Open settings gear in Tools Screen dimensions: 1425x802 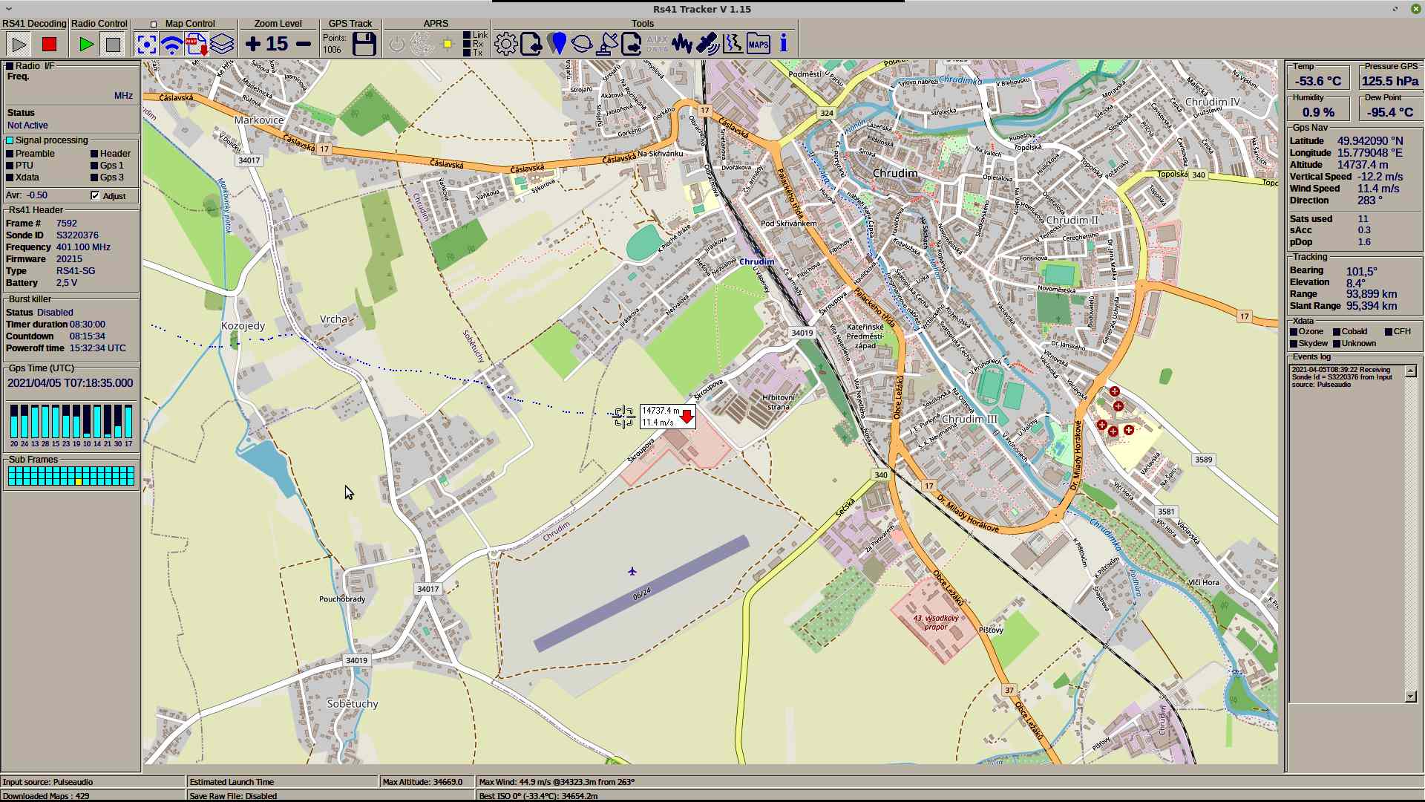click(x=505, y=45)
